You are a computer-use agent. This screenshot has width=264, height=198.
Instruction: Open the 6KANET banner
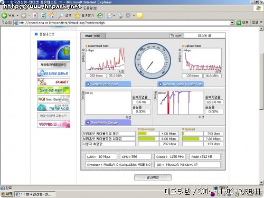53,82
